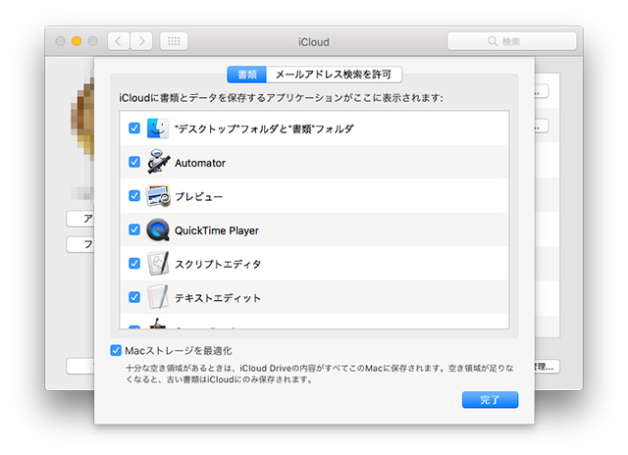
Task: Click the Finder icon for Desktop and Documents folders
Action: pos(157,128)
